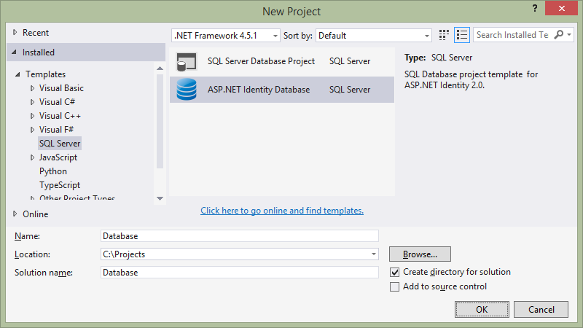Expand the Visual F# node
The image size is (583, 328).
(32, 130)
